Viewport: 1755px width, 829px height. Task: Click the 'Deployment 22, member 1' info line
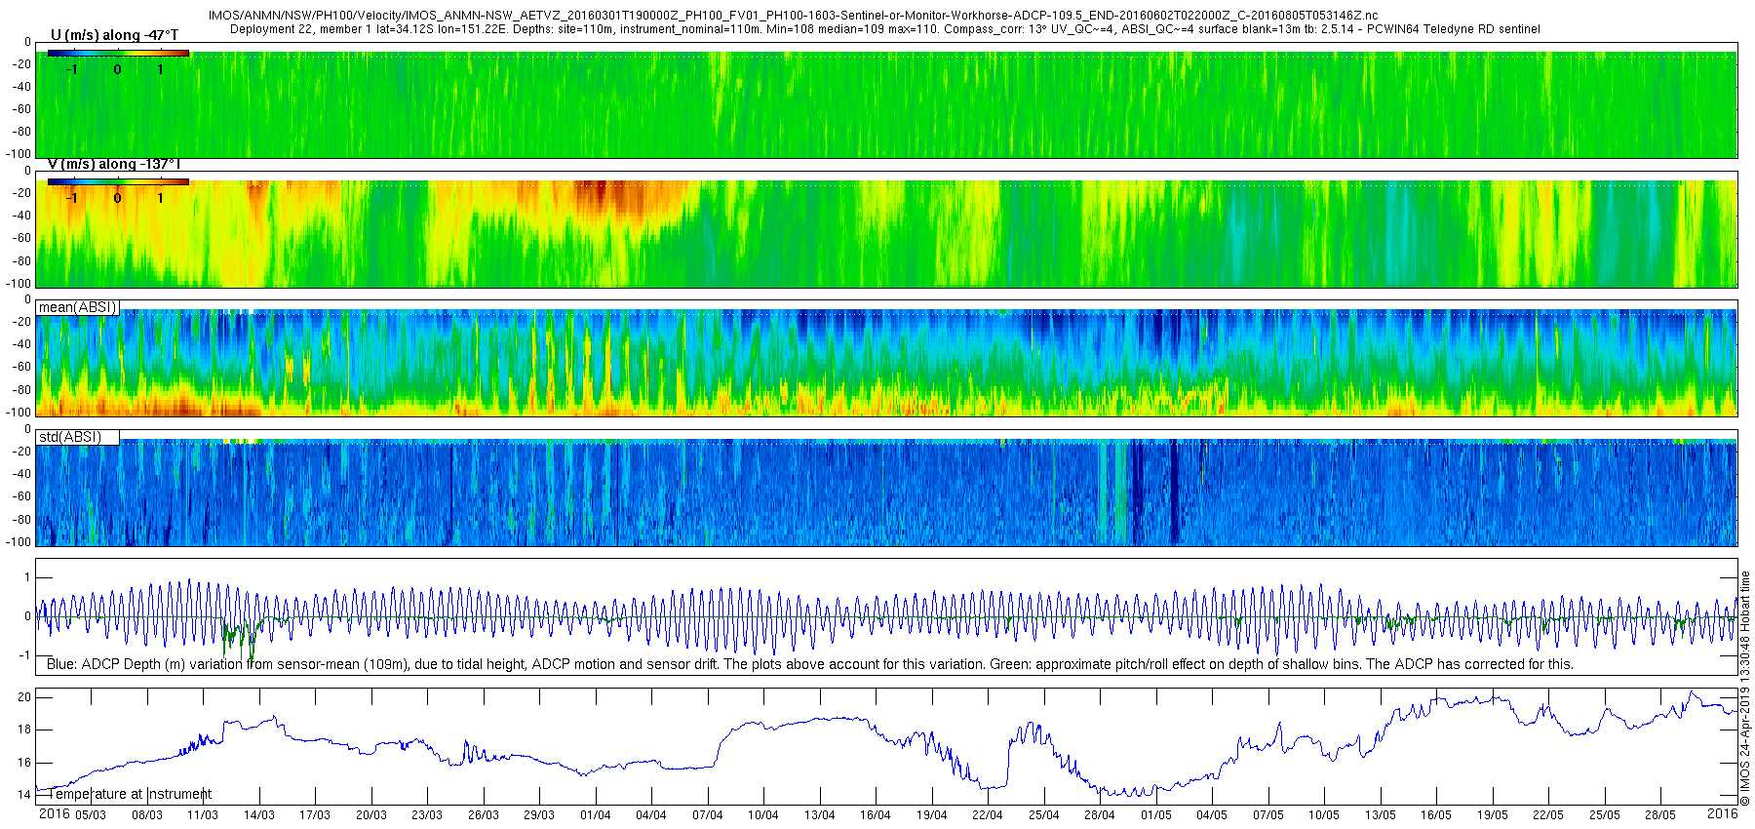pos(884,29)
